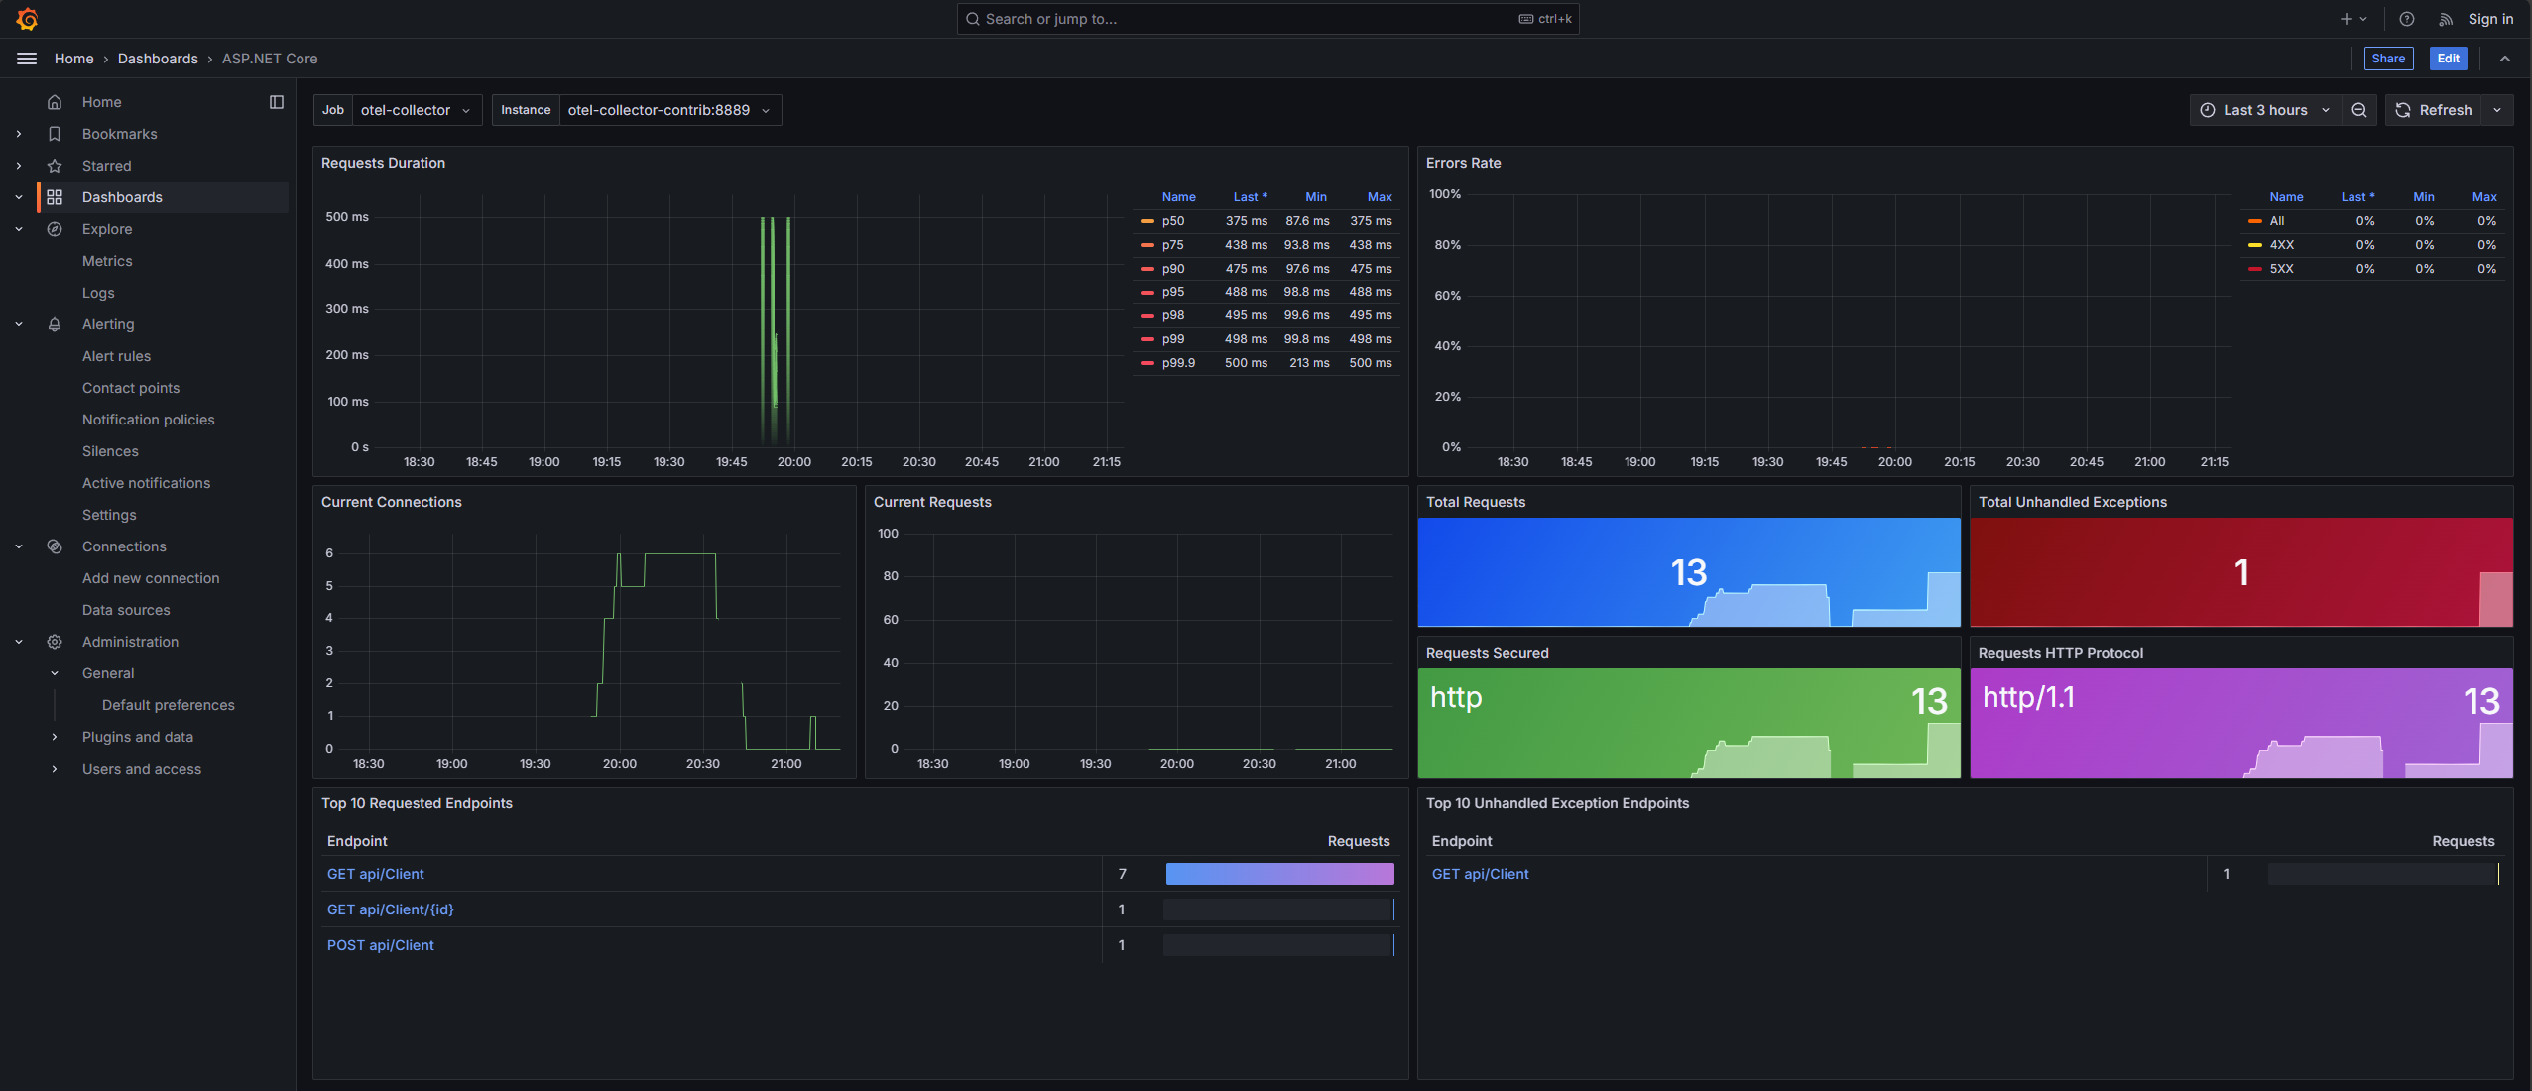Collapse the General section chevron
Screen dimensions: 2532x1091
click(55, 673)
